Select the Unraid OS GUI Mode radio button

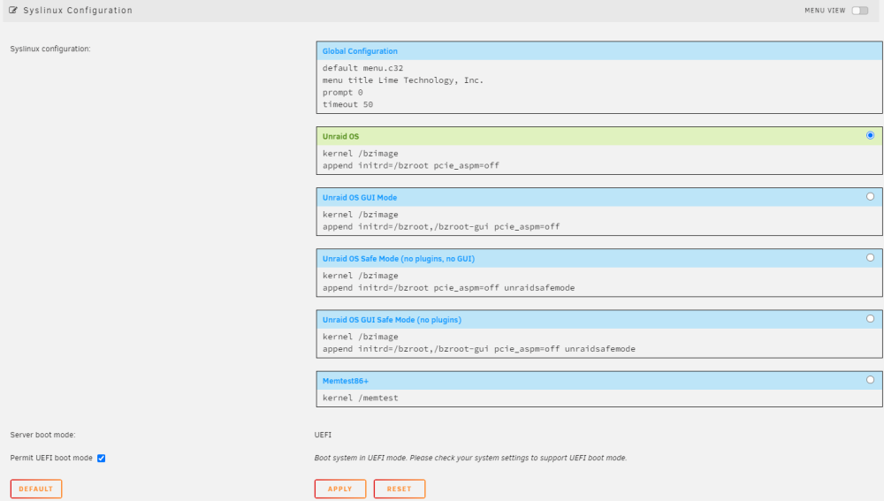[x=870, y=197]
